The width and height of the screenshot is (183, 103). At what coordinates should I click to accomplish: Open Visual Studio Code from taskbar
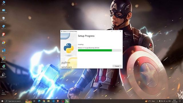pos(53,101)
